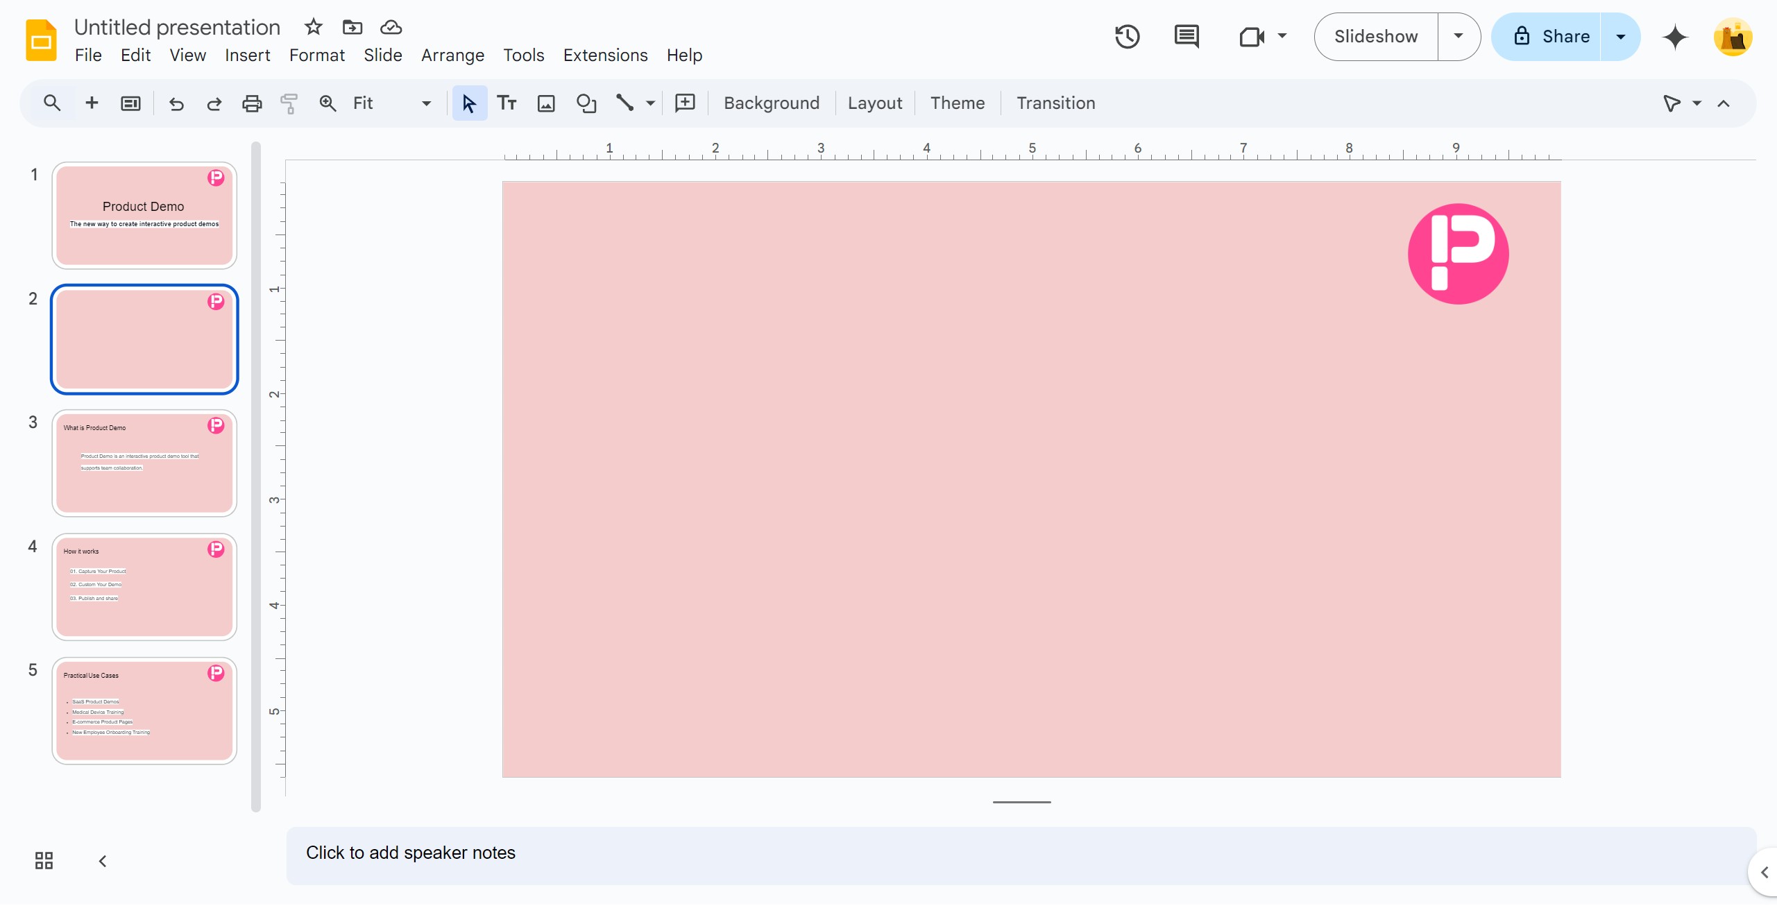Click the Share button
This screenshot has height=906, width=1777.
pos(1551,36)
